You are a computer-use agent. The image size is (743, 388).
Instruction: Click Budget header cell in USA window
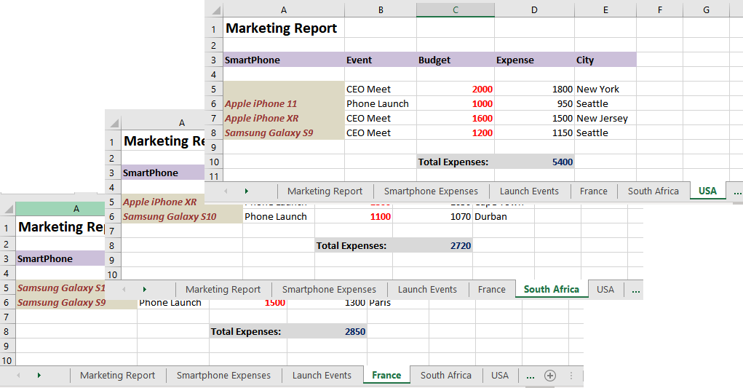[456, 60]
